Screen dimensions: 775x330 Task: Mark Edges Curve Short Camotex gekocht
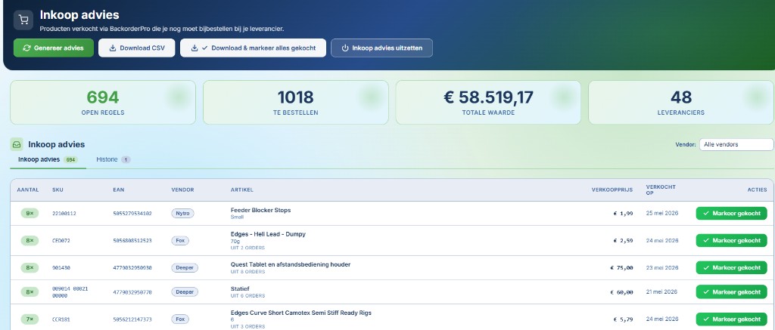click(x=731, y=319)
